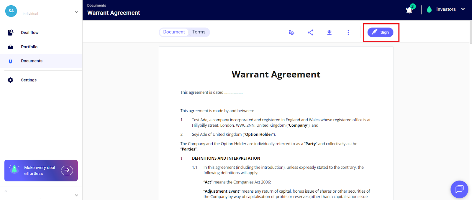Image resolution: width=472 pixels, height=200 pixels.
Task: Switch to the Terms tab
Action: point(199,32)
